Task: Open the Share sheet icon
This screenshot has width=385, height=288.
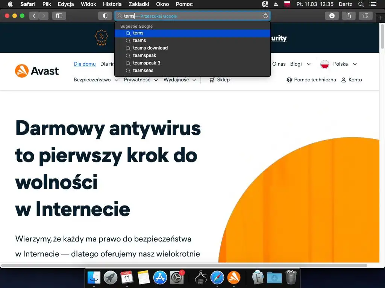Action: pyautogui.click(x=349, y=16)
